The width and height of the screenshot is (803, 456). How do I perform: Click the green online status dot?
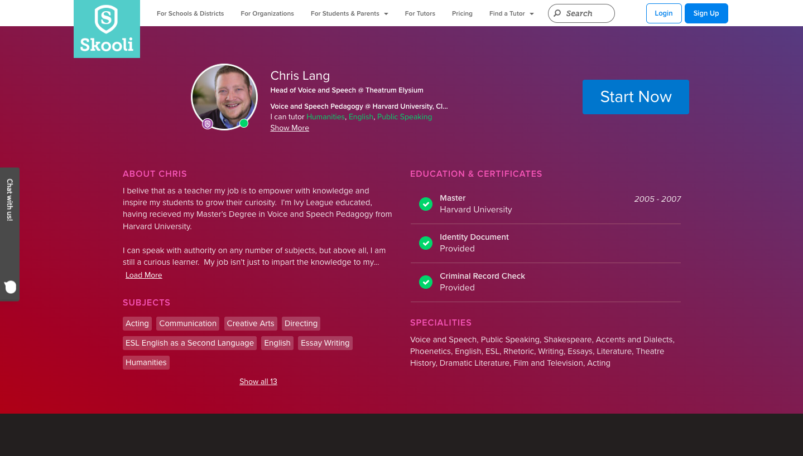(244, 123)
